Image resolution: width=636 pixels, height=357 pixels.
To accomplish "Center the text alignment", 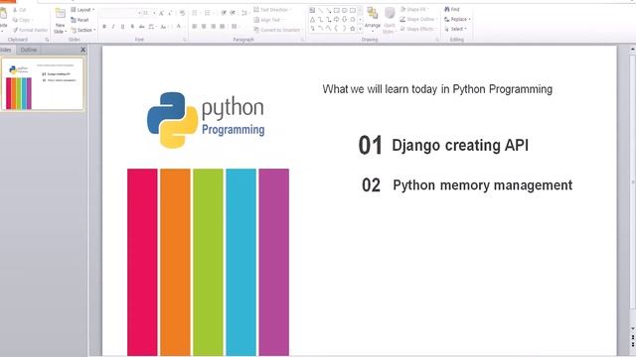I will click(x=204, y=27).
